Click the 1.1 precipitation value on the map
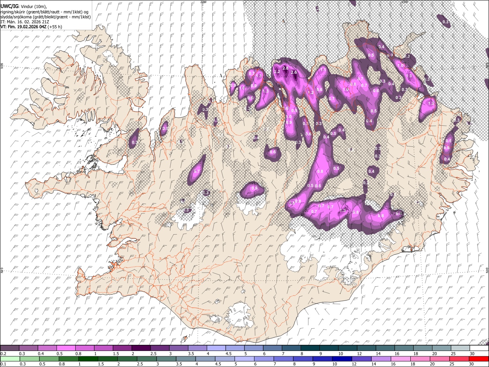This screenshot has width=489, height=367. pyautogui.click(x=323, y=70)
